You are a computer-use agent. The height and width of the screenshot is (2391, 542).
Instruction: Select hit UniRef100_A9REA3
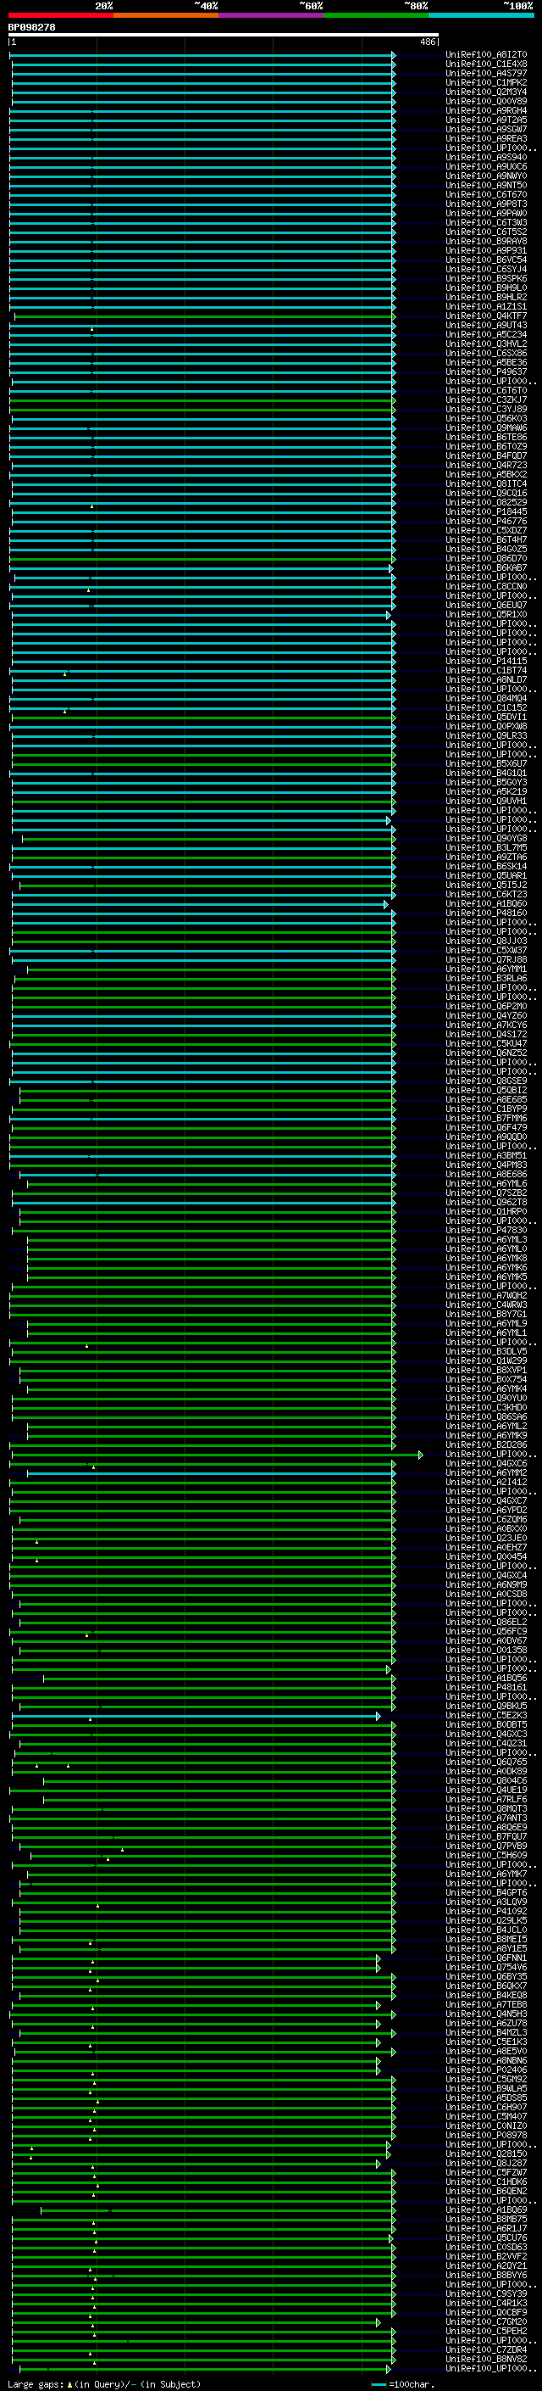click(486, 139)
